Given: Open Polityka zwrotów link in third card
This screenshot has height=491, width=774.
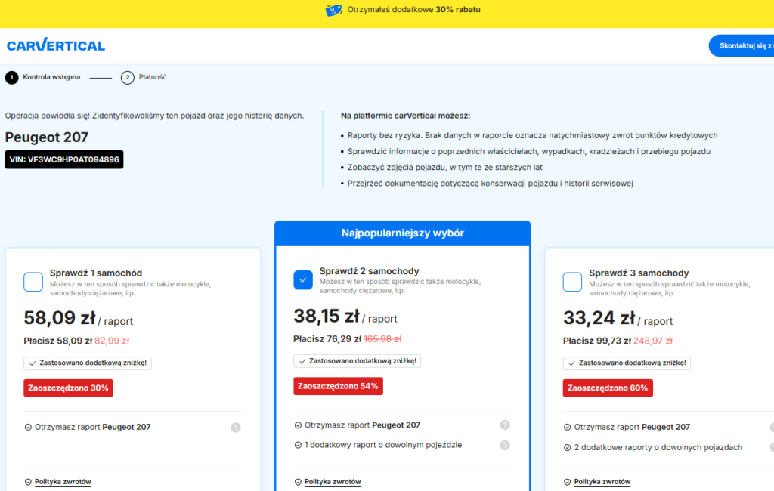Looking at the screenshot, I should pos(602,482).
